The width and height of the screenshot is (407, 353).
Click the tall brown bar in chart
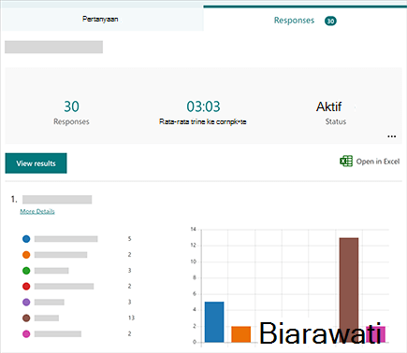(x=349, y=290)
